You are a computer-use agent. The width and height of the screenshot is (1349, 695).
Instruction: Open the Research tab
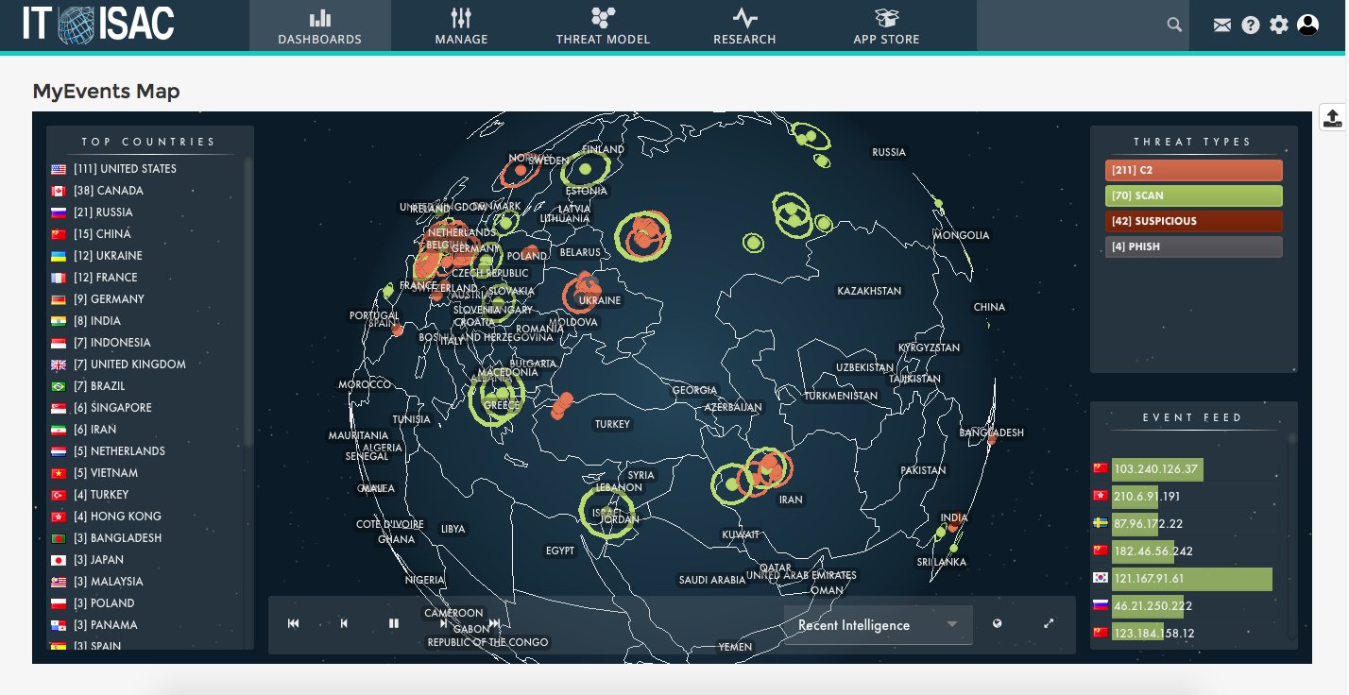coord(744,25)
